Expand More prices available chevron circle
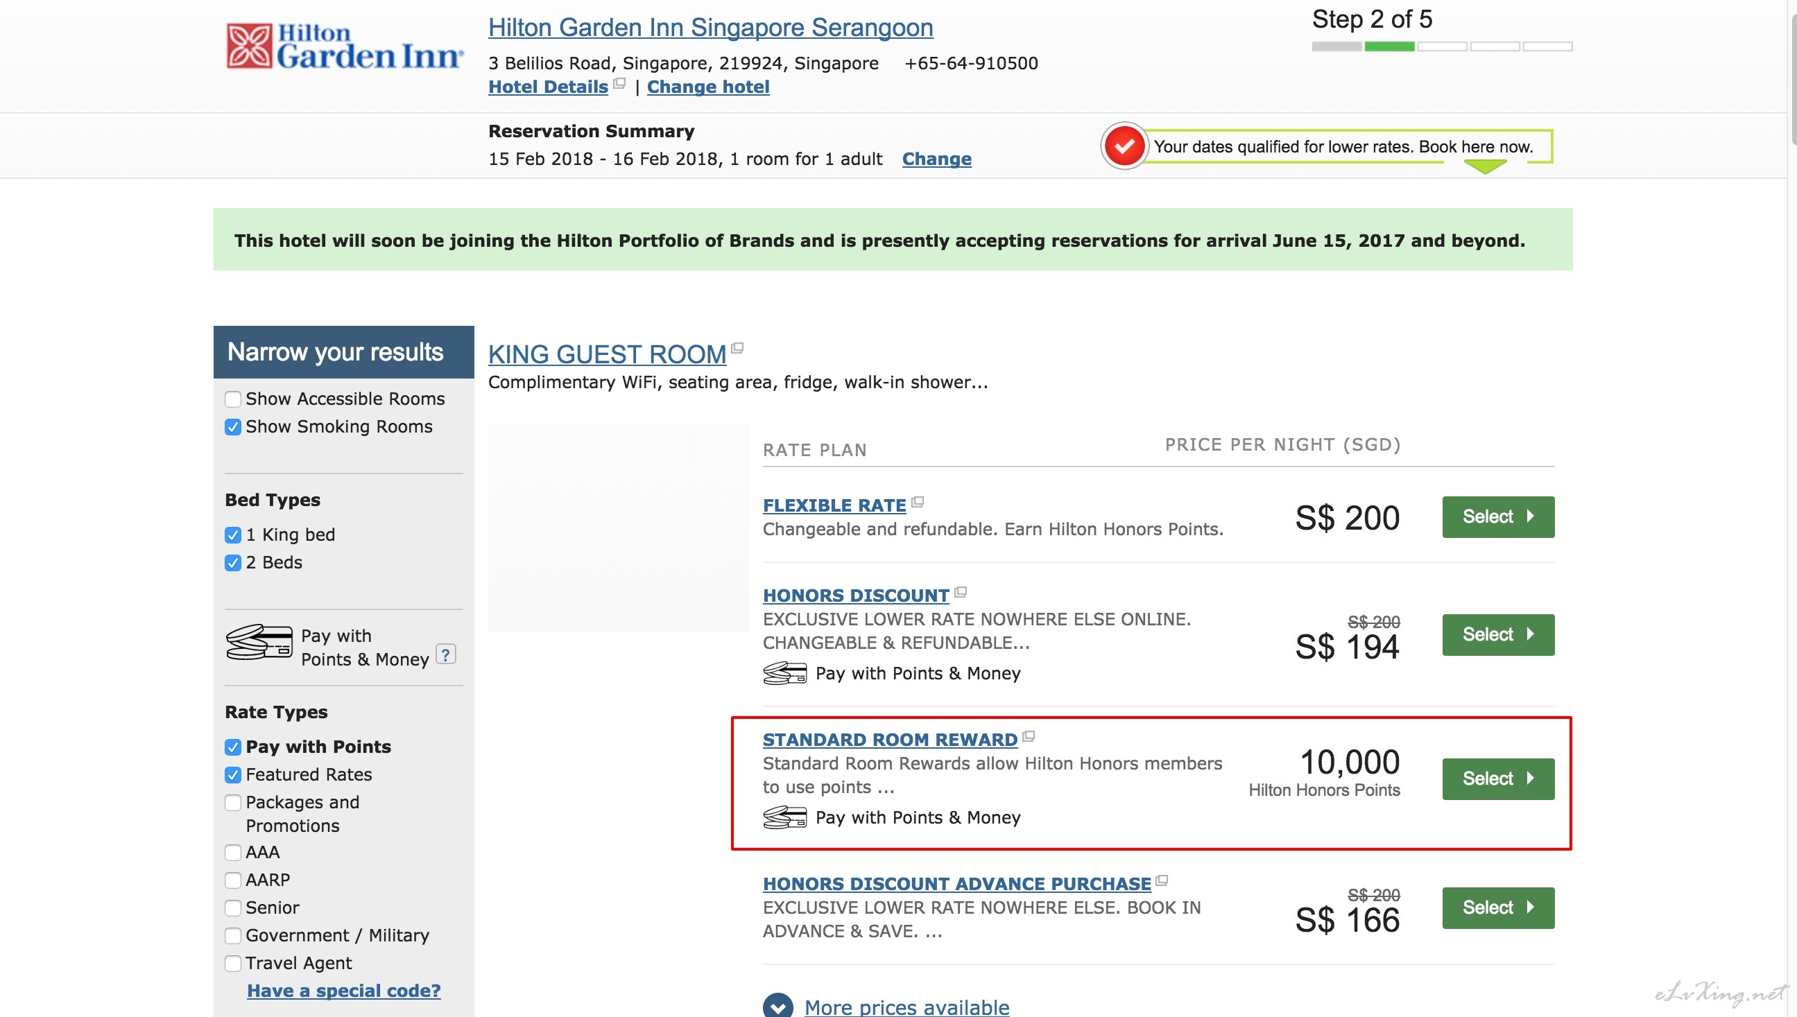Image resolution: width=1797 pixels, height=1017 pixels. [778, 1007]
